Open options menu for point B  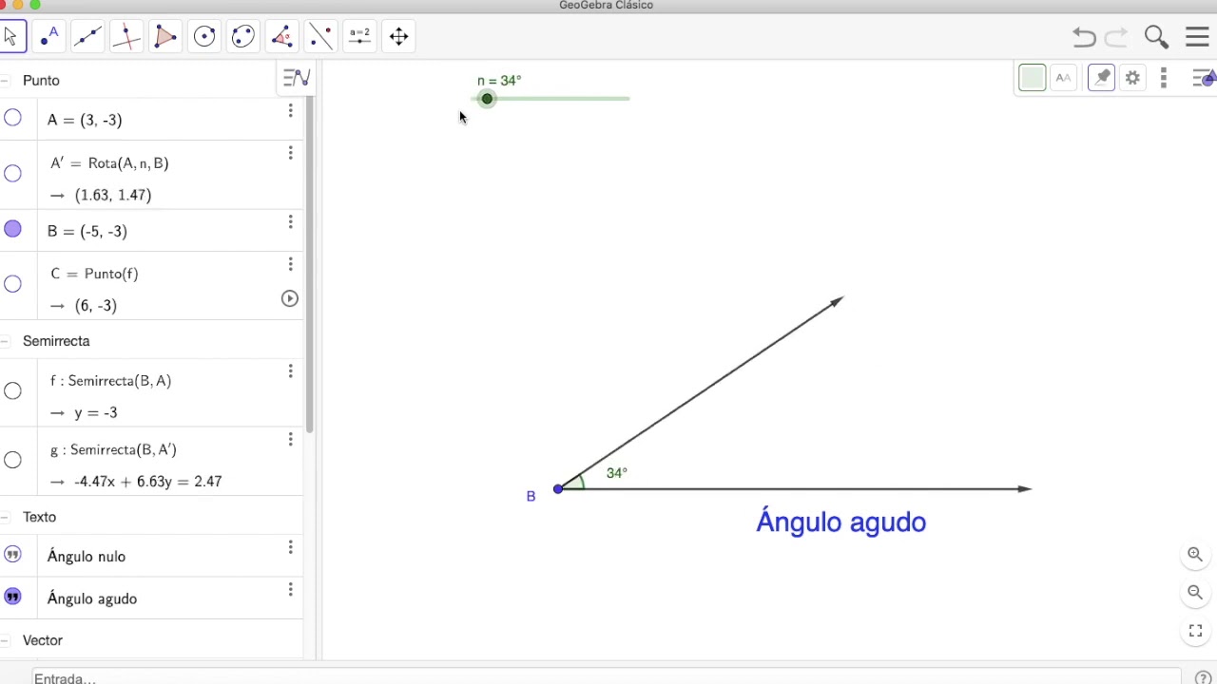click(290, 222)
